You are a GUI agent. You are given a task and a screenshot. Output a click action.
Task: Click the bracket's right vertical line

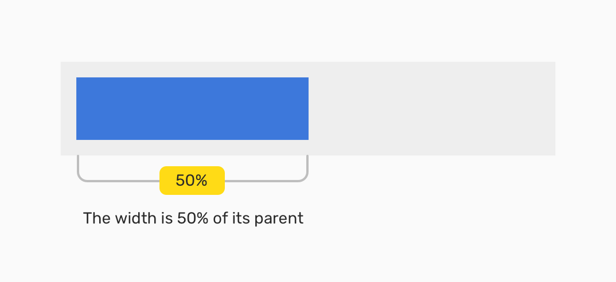[308, 165]
